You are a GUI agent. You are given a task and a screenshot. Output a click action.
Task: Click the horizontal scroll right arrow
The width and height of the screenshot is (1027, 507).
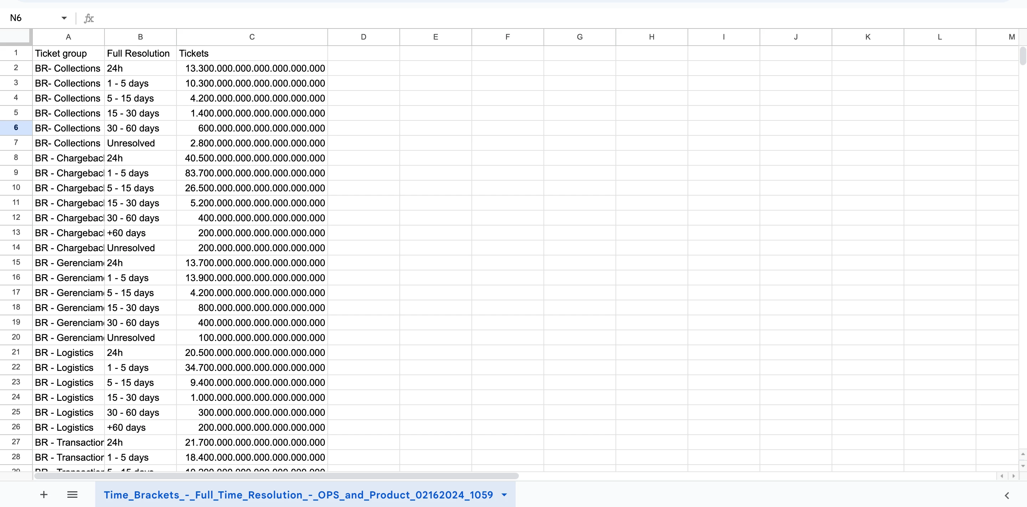[1013, 476]
